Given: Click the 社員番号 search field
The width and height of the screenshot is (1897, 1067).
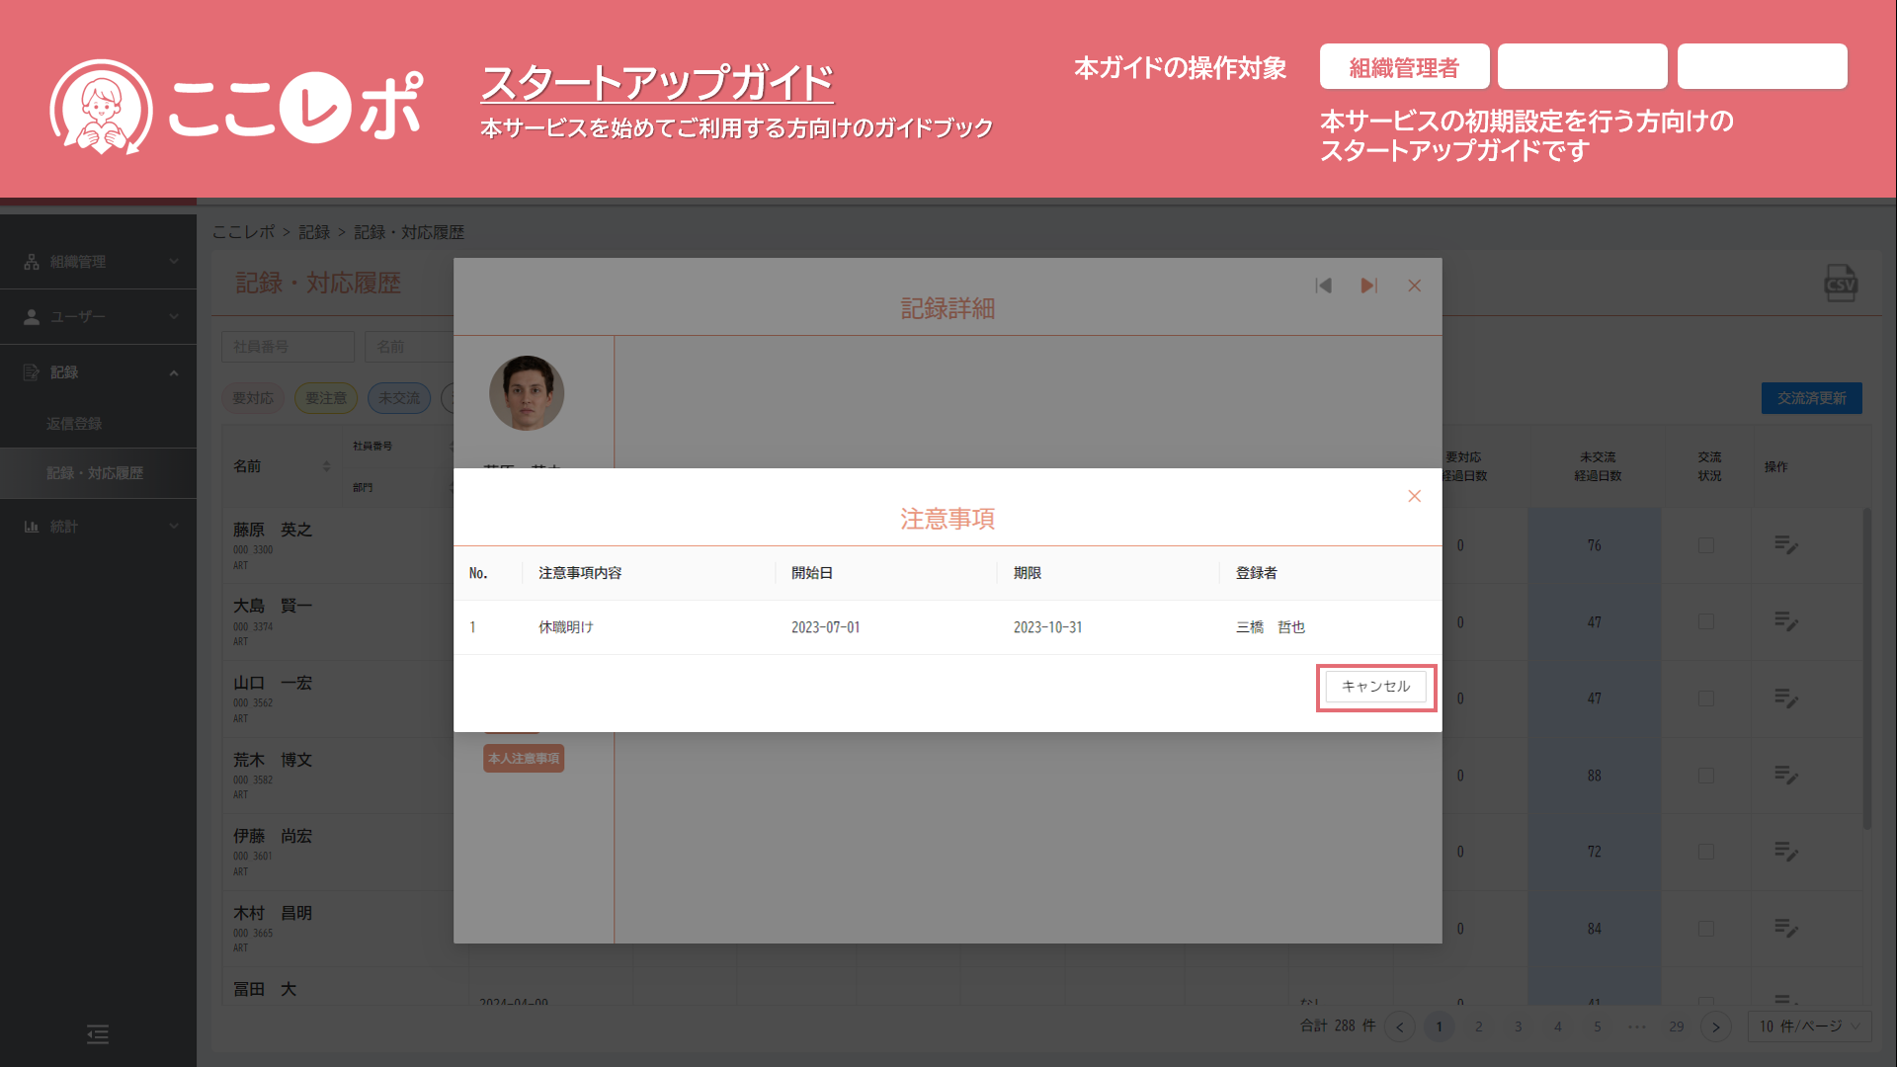Looking at the screenshot, I should click(288, 347).
